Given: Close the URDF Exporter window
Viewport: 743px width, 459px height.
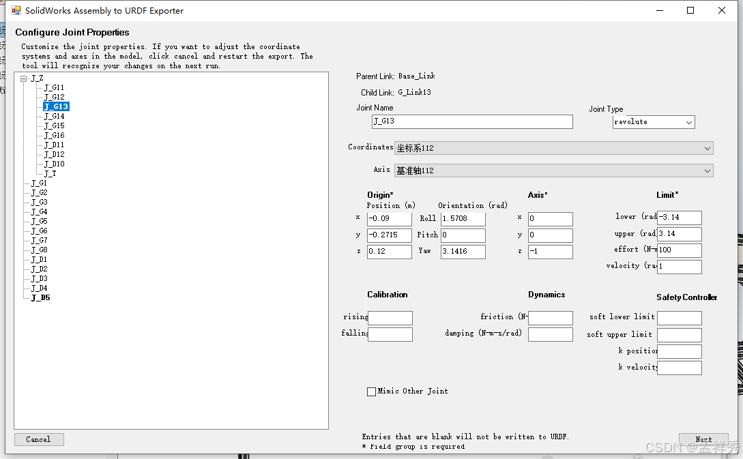Looking at the screenshot, I should tap(722, 10).
